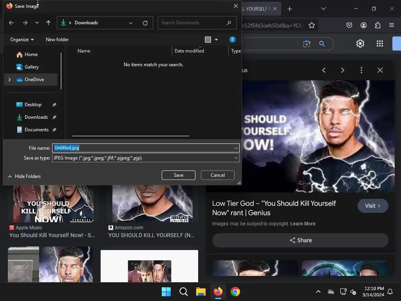Open the Organize menu
401x301 pixels.
tap(22, 40)
